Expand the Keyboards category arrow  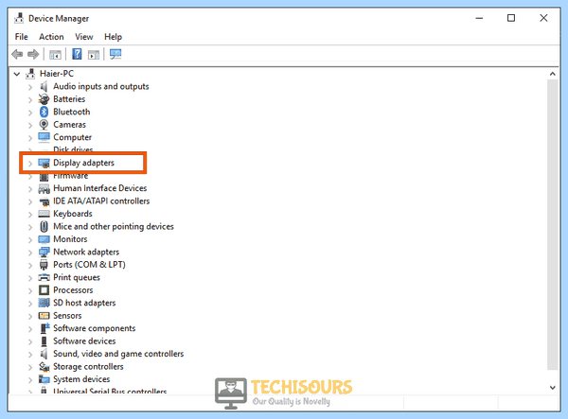pyautogui.click(x=30, y=214)
